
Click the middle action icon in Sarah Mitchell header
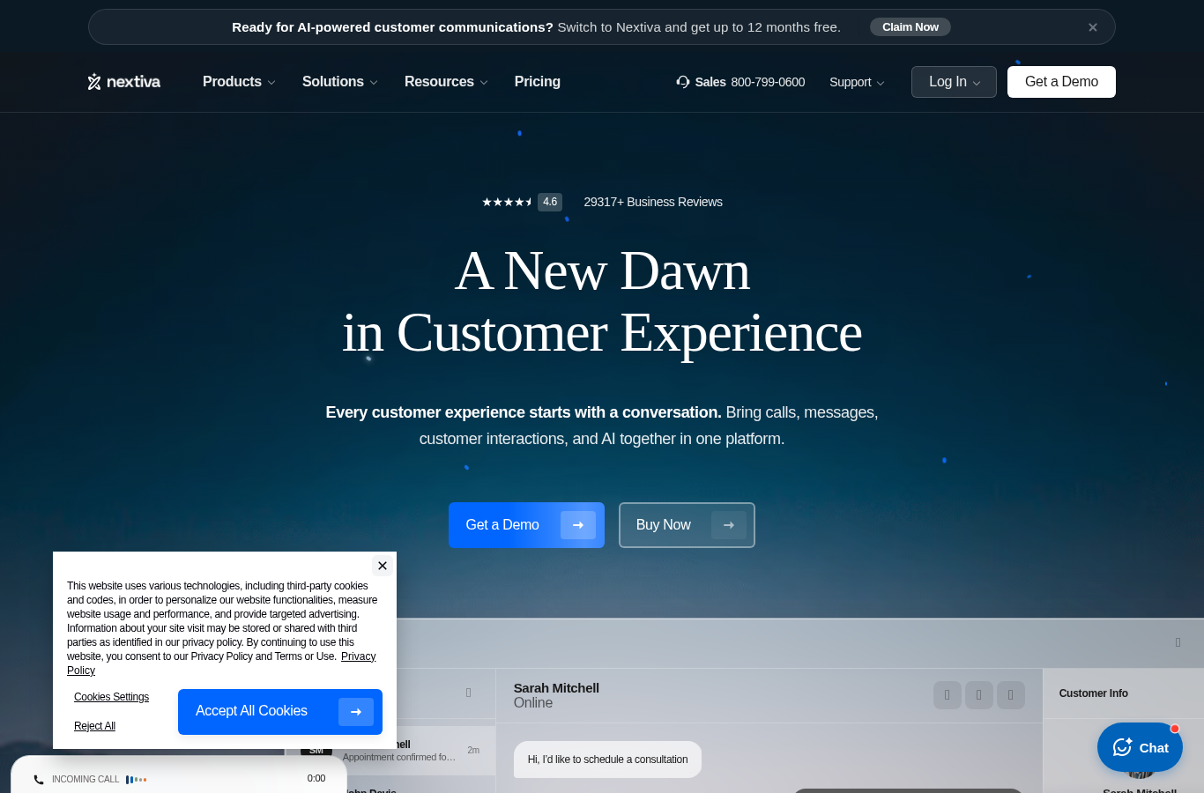[979, 695]
